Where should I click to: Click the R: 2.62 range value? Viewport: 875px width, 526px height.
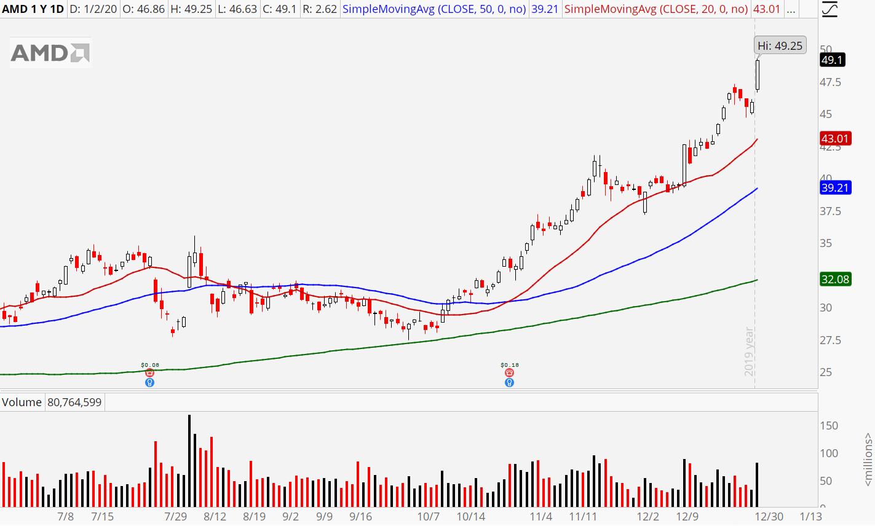tap(319, 9)
